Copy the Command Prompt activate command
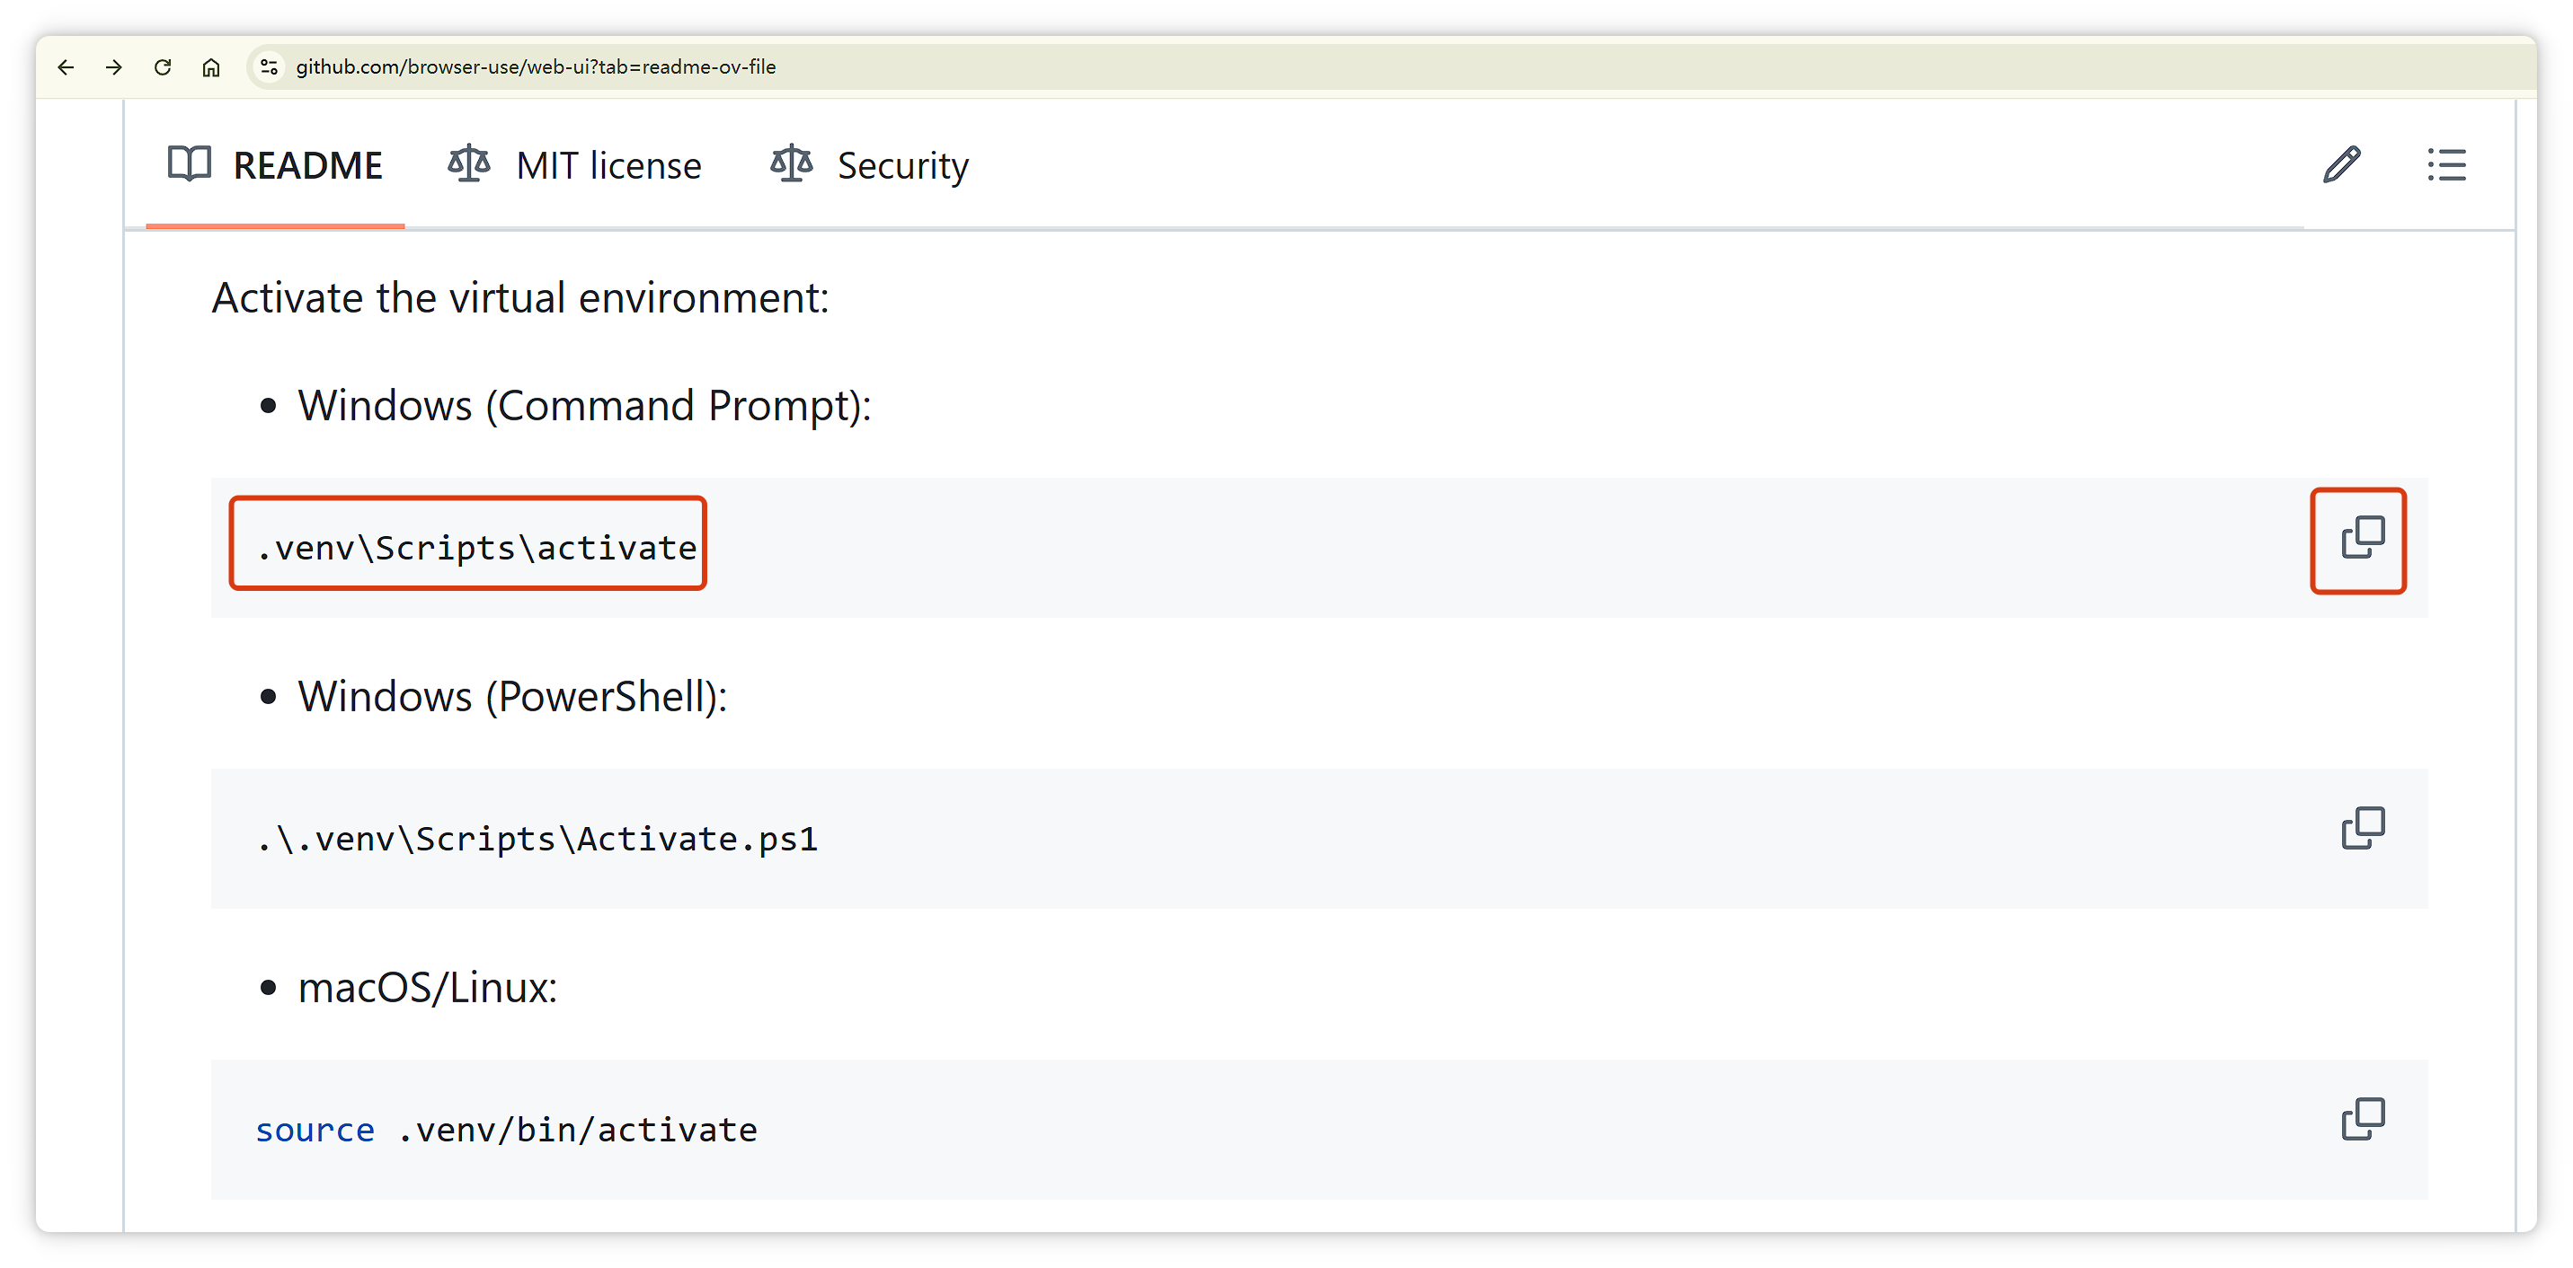 2362,537
